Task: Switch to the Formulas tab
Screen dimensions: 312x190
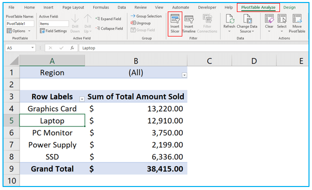Action: tap(101, 7)
